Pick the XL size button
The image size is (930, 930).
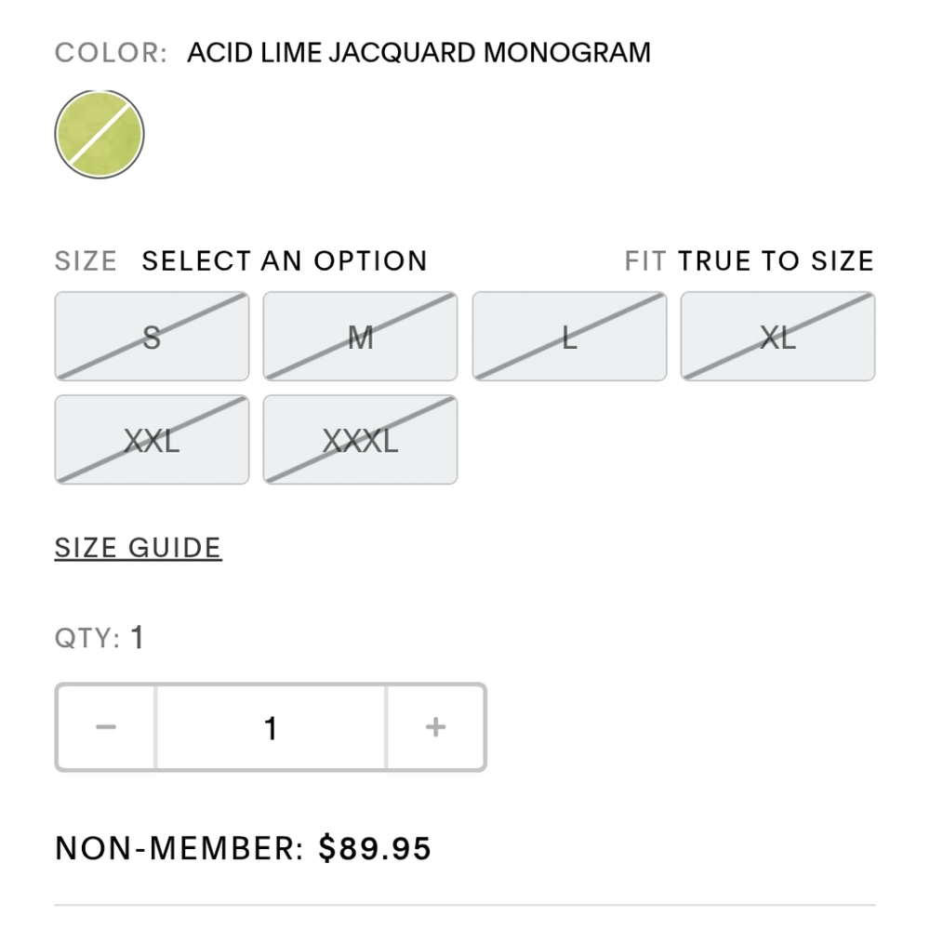(x=777, y=337)
